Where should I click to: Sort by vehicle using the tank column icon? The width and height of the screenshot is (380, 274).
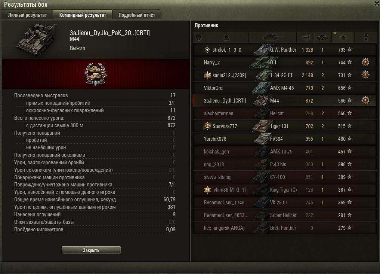(273, 37)
